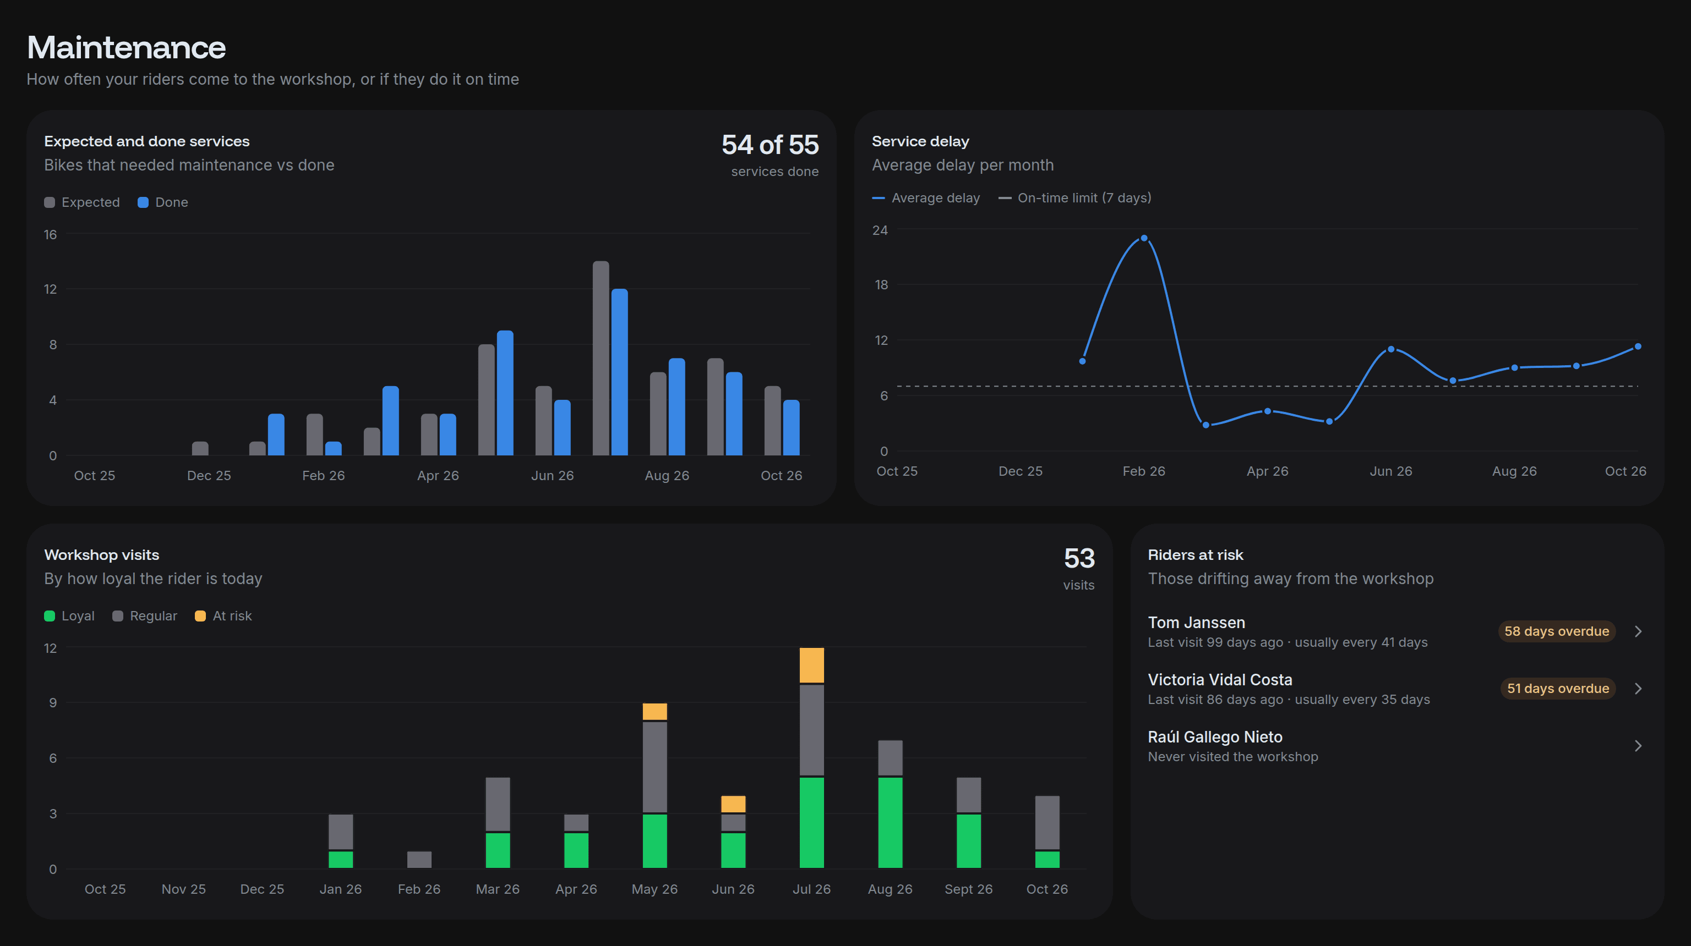Screen dimensions: 1691x946
Task: Toggle the Loyal legend marker
Action: pyautogui.click(x=49, y=615)
